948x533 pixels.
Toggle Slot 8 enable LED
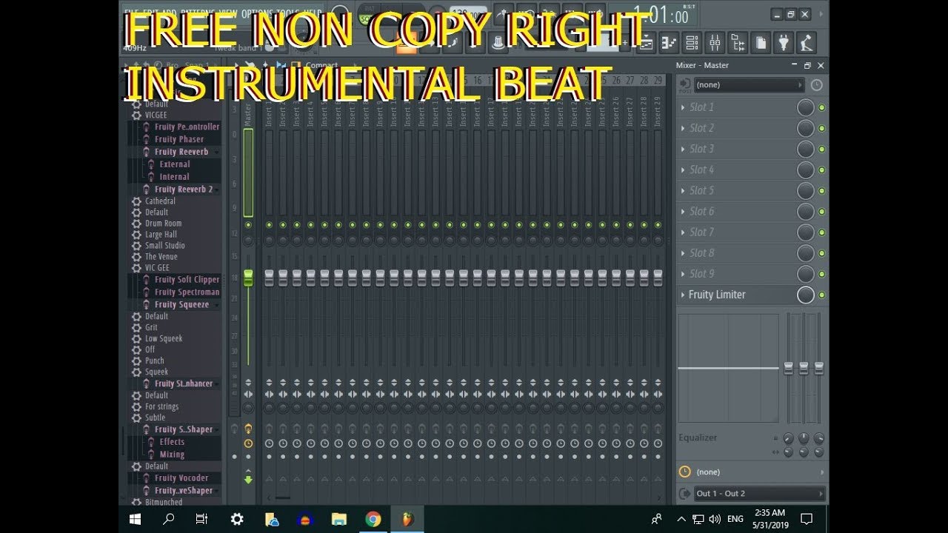click(821, 253)
